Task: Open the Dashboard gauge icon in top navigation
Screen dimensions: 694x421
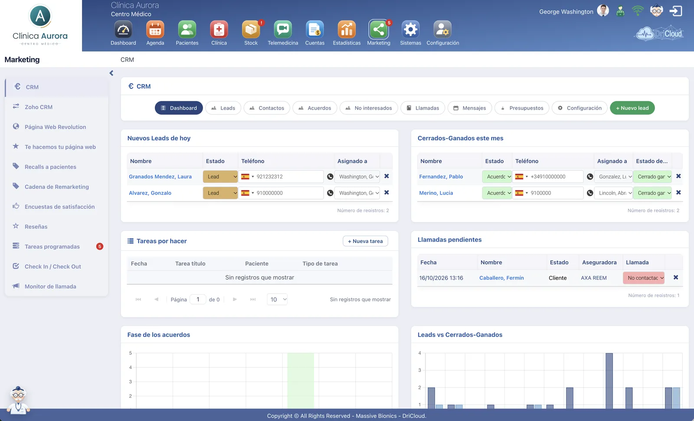Action: (123, 30)
